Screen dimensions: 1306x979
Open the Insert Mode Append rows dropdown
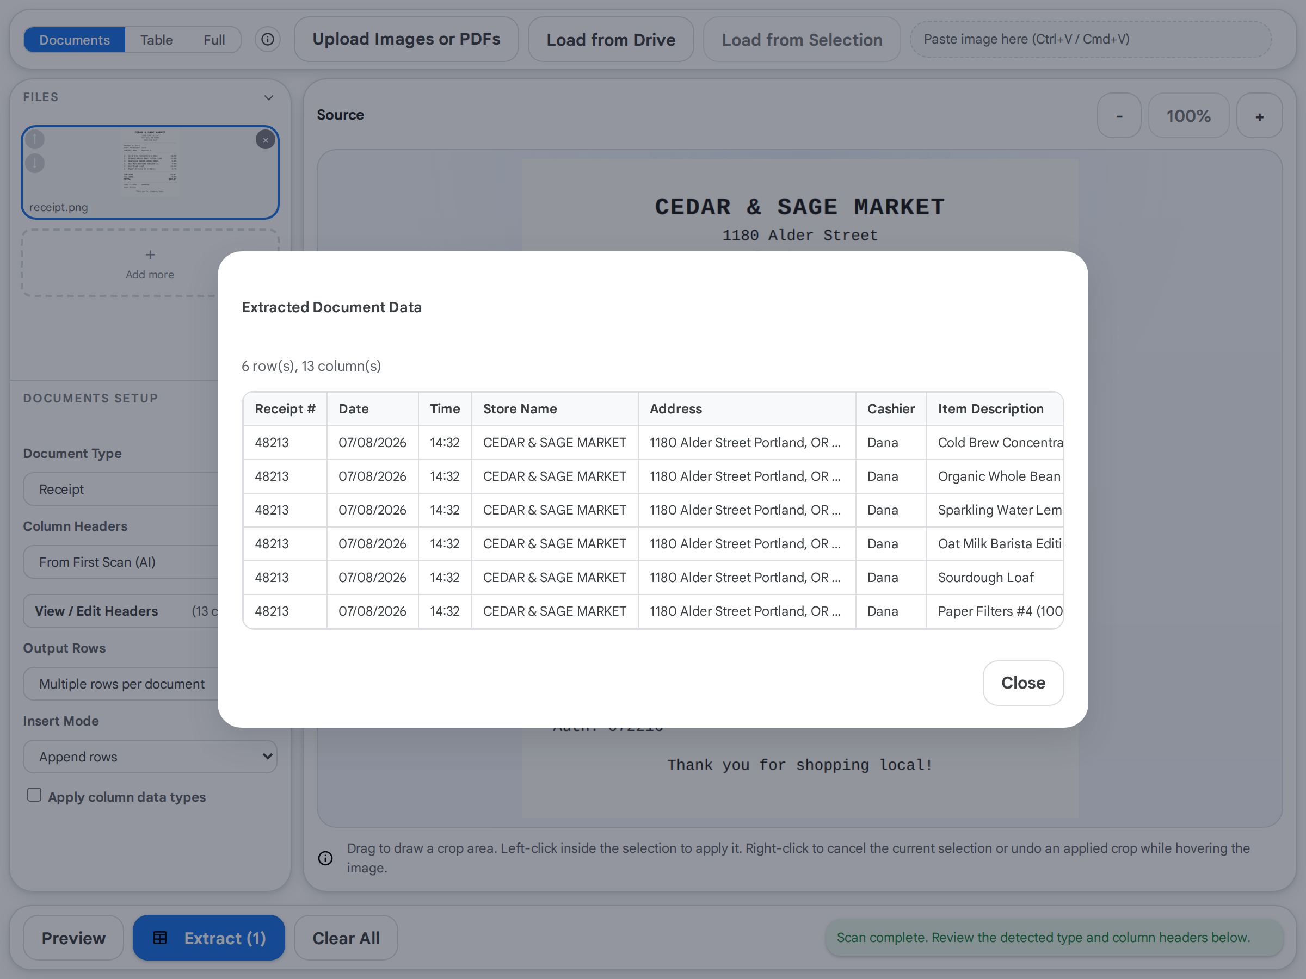point(150,757)
